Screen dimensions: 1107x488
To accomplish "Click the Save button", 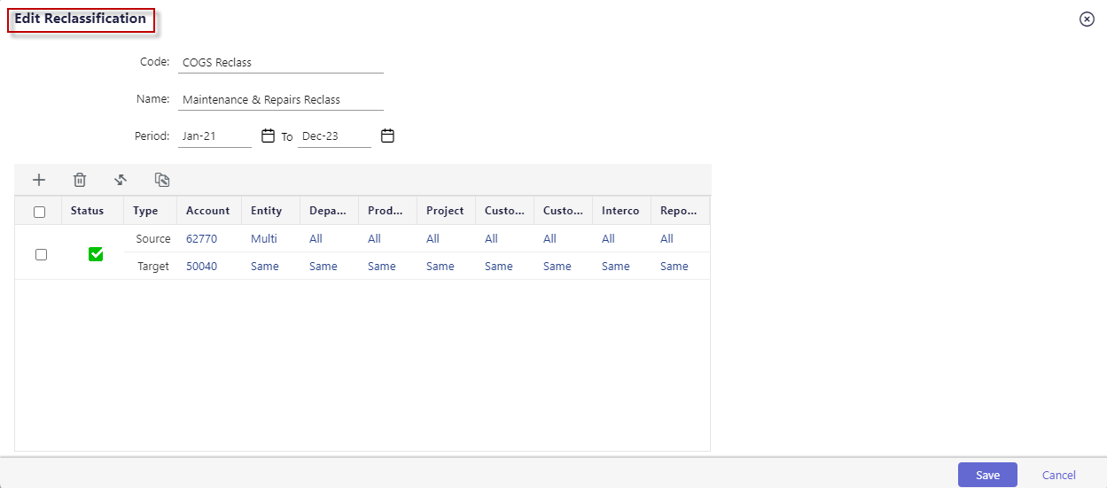I will click(987, 475).
